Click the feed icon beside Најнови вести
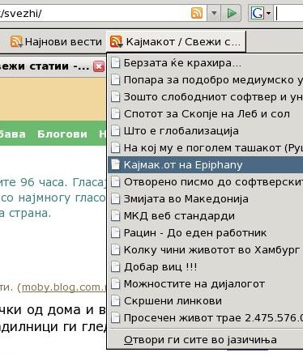 click(16, 42)
